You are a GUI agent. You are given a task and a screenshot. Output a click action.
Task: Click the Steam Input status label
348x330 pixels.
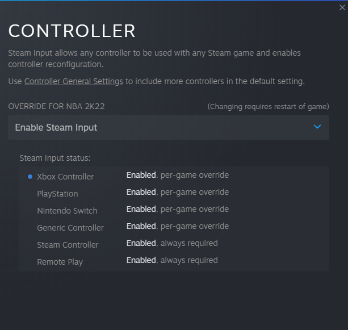(55, 158)
